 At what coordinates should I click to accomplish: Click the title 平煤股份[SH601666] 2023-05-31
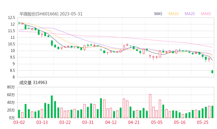pyautogui.click(x=51, y=14)
